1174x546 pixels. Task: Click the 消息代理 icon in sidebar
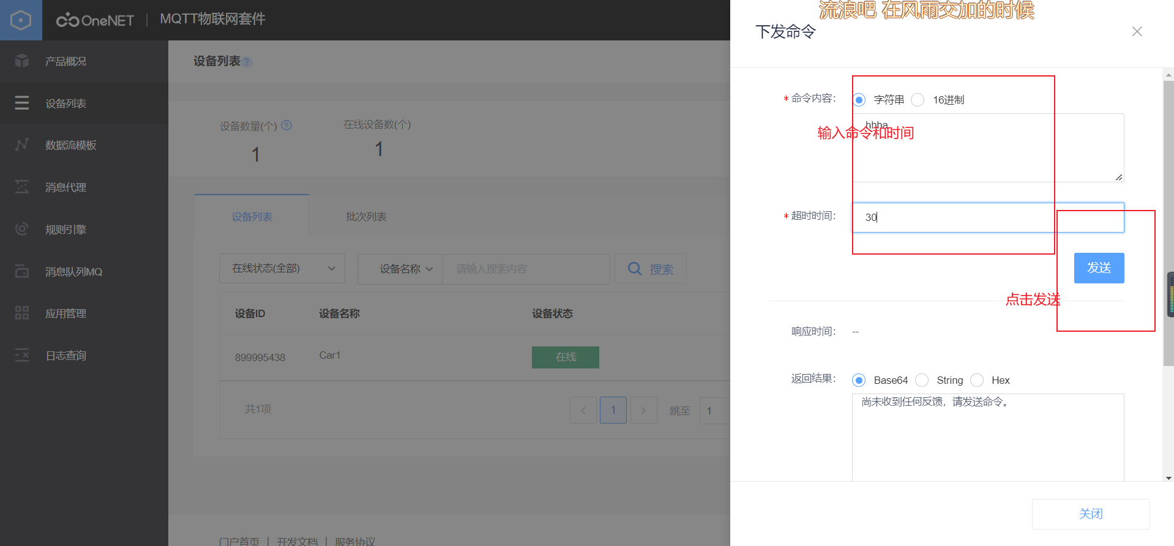(22, 187)
